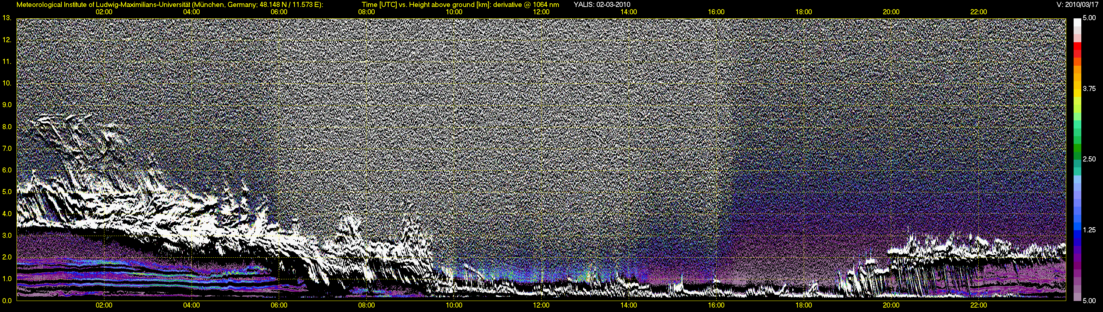The width and height of the screenshot is (1103, 312).
Task: Select the 08:00 label on the bottom time axis
Action: click(x=367, y=306)
